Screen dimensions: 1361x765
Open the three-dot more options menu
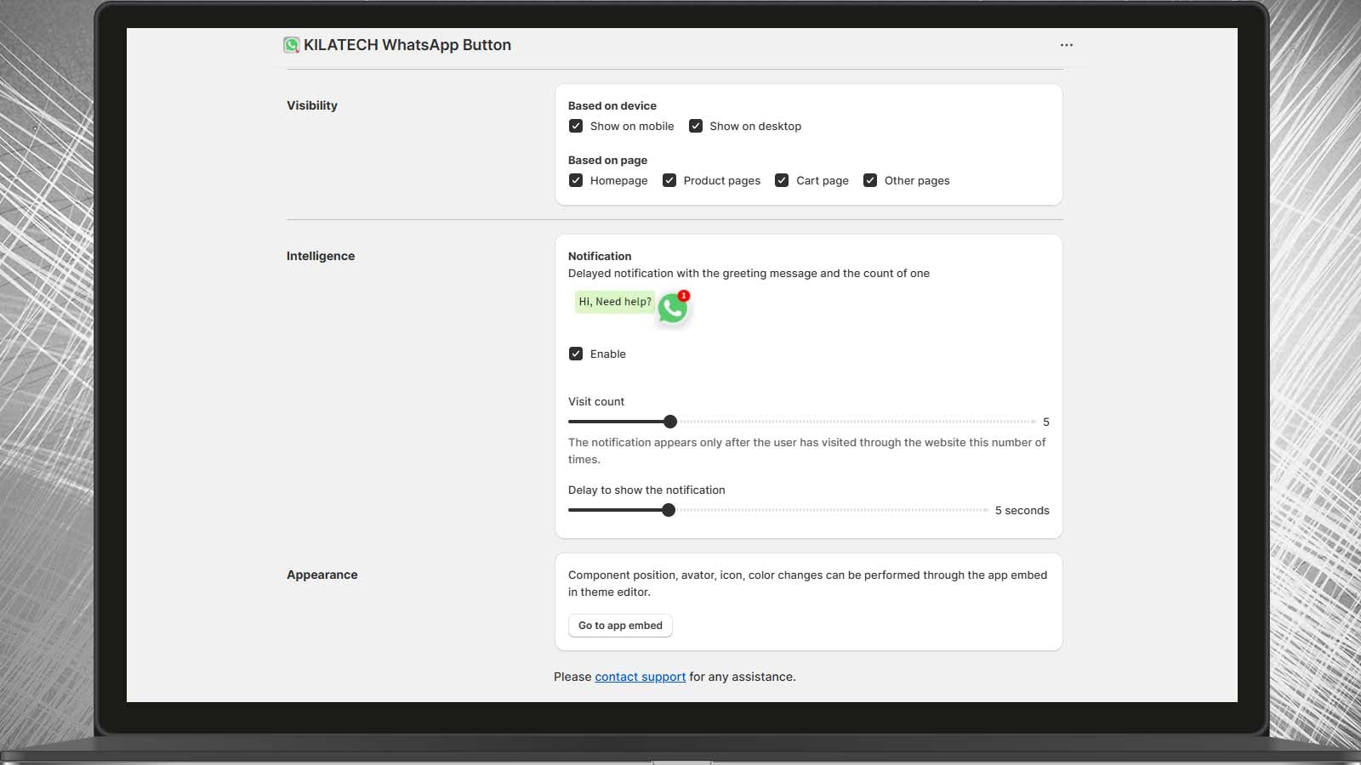pyautogui.click(x=1067, y=45)
